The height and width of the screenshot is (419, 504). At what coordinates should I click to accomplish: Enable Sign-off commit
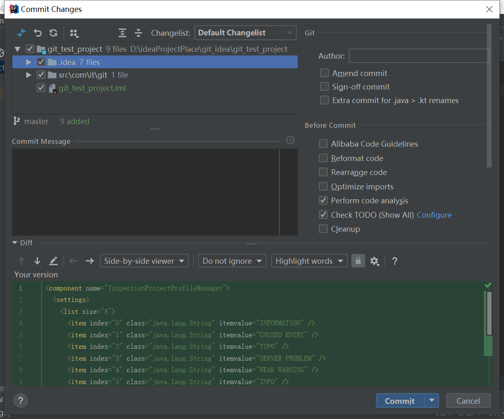[x=324, y=87]
